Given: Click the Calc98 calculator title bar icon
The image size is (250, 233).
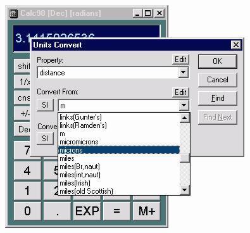Looking at the screenshot, I should (x=13, y=14).
